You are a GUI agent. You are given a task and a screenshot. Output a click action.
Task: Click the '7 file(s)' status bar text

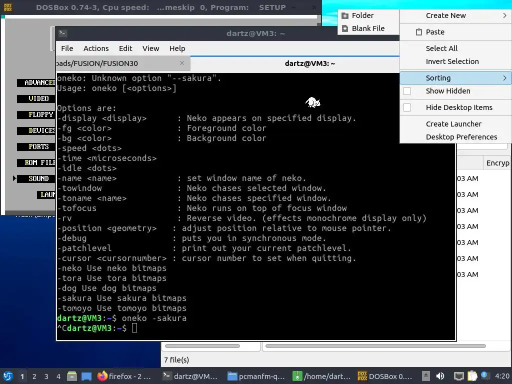(x=176, y=360)
